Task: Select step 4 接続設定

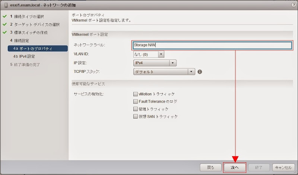Action: pos(20,40)
